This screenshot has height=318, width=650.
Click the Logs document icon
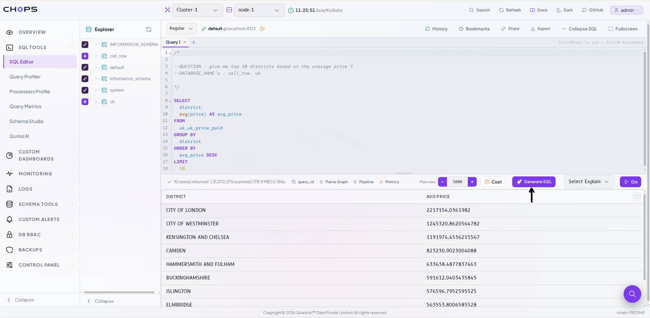pos(9,189)
